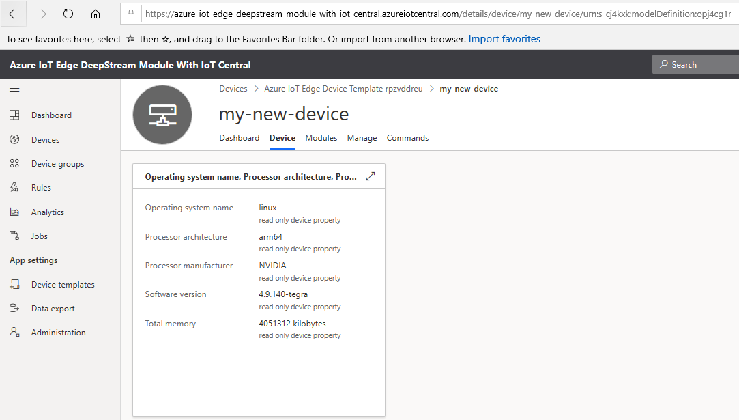This screenshot has height=420, width=739.
Task: Click the '4051312 kilobytes' memory value
Action: [292, 324]
